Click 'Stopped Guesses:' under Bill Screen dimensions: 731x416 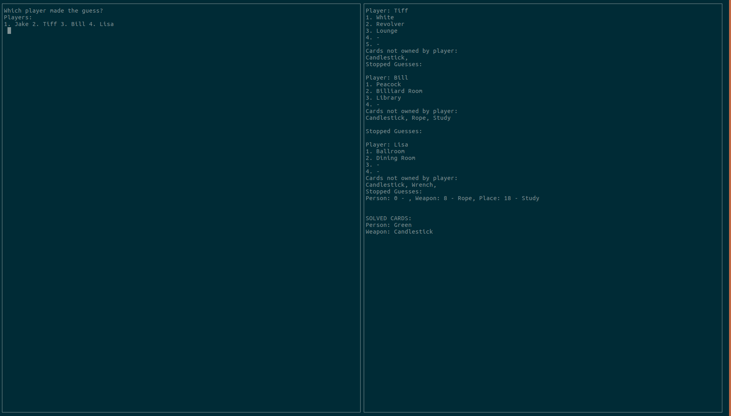coord(394,131)
